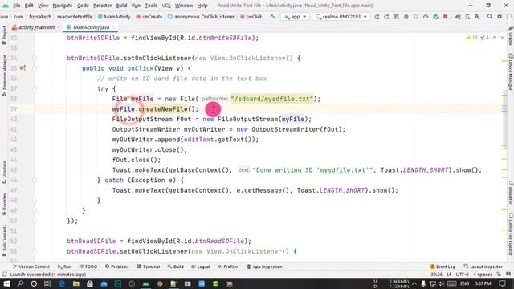Click the UTF-8 encoding status bar entry

463,275
